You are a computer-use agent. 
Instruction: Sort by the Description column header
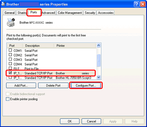[38, 46]
